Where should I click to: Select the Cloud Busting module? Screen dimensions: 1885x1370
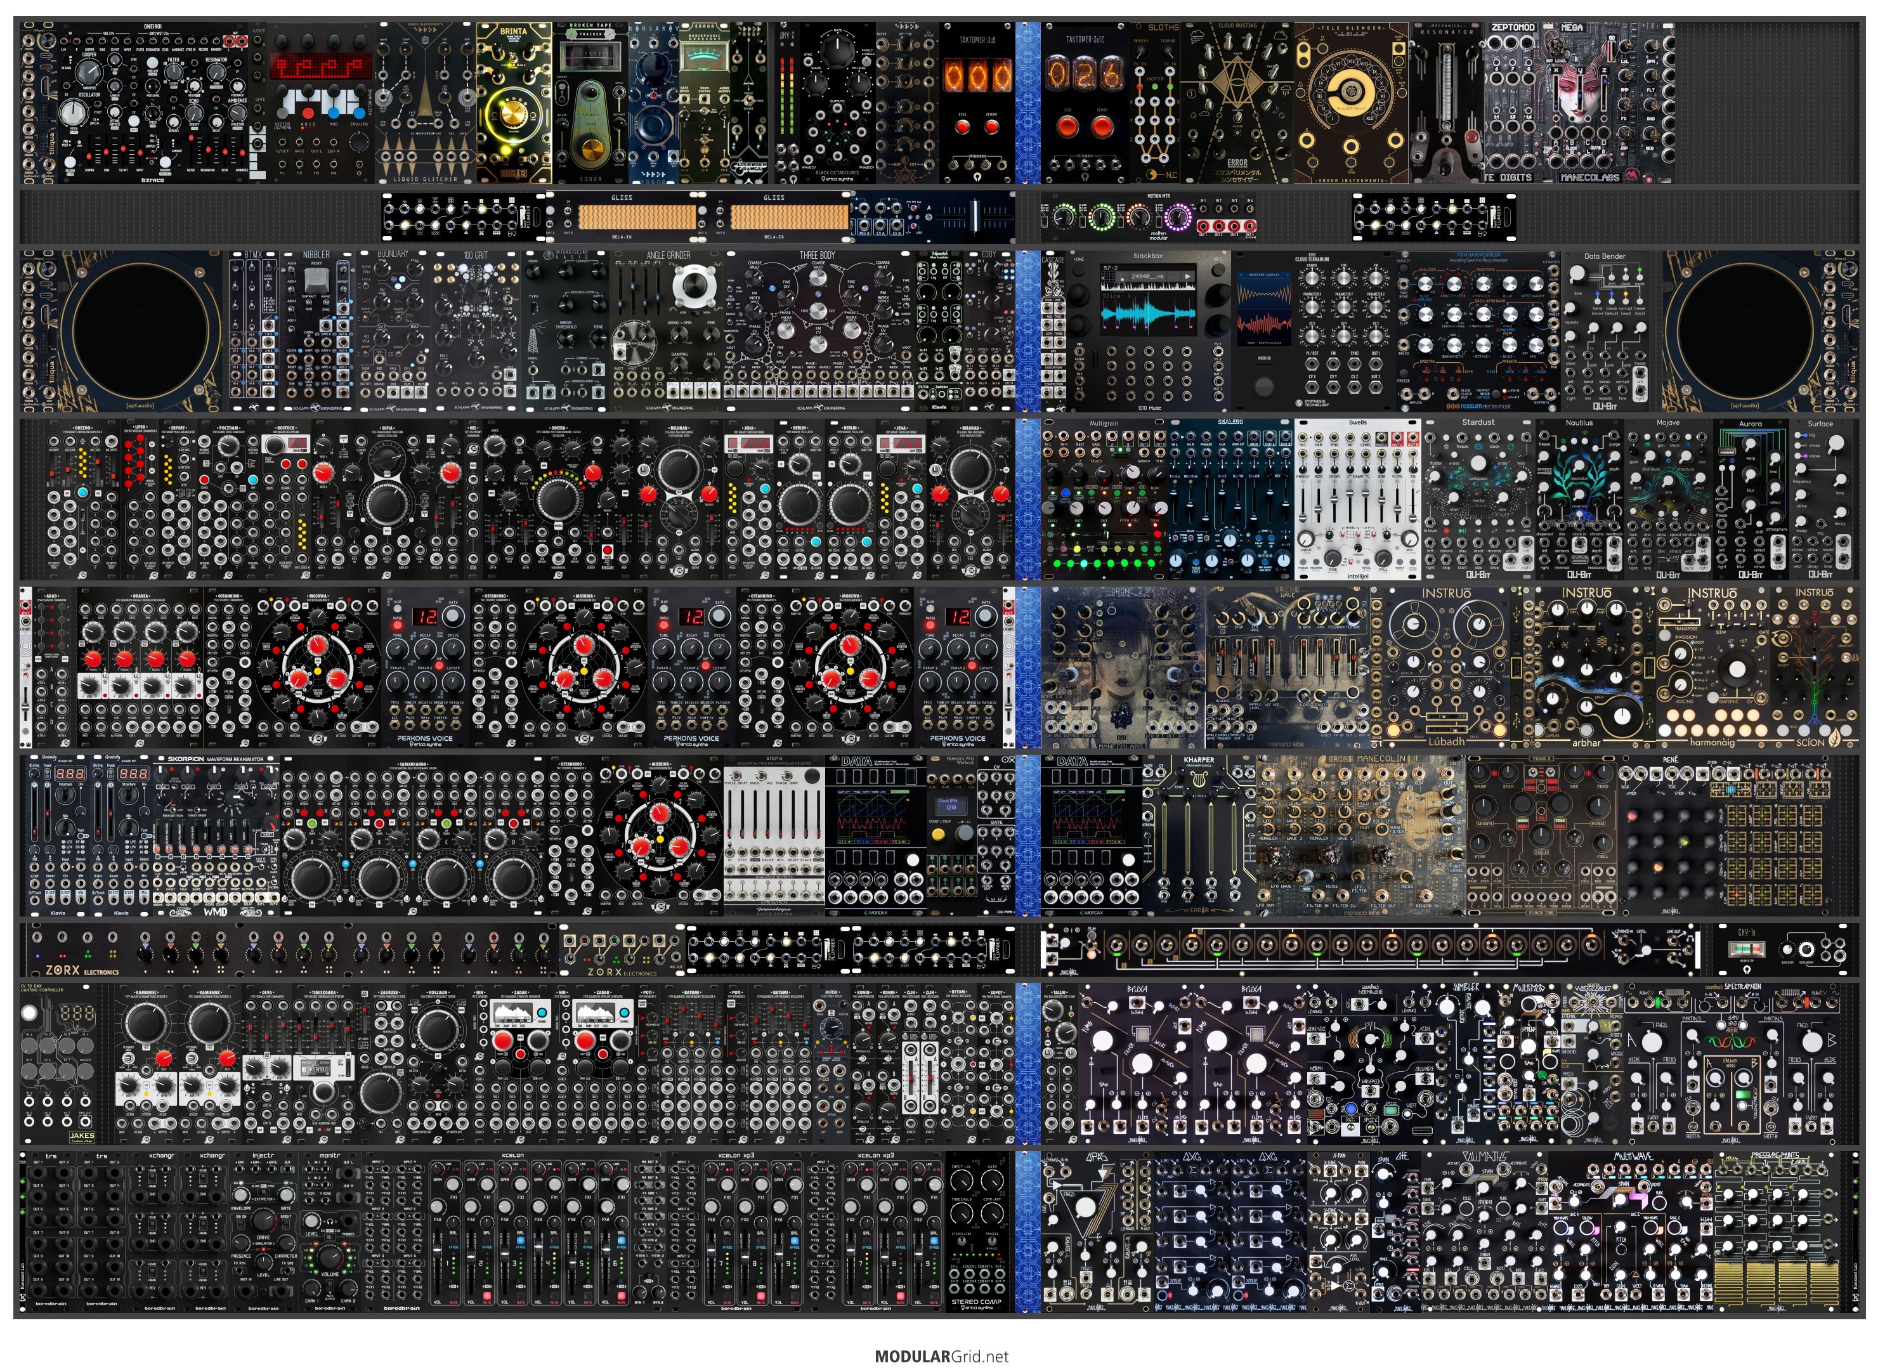tap(1237, 103)
